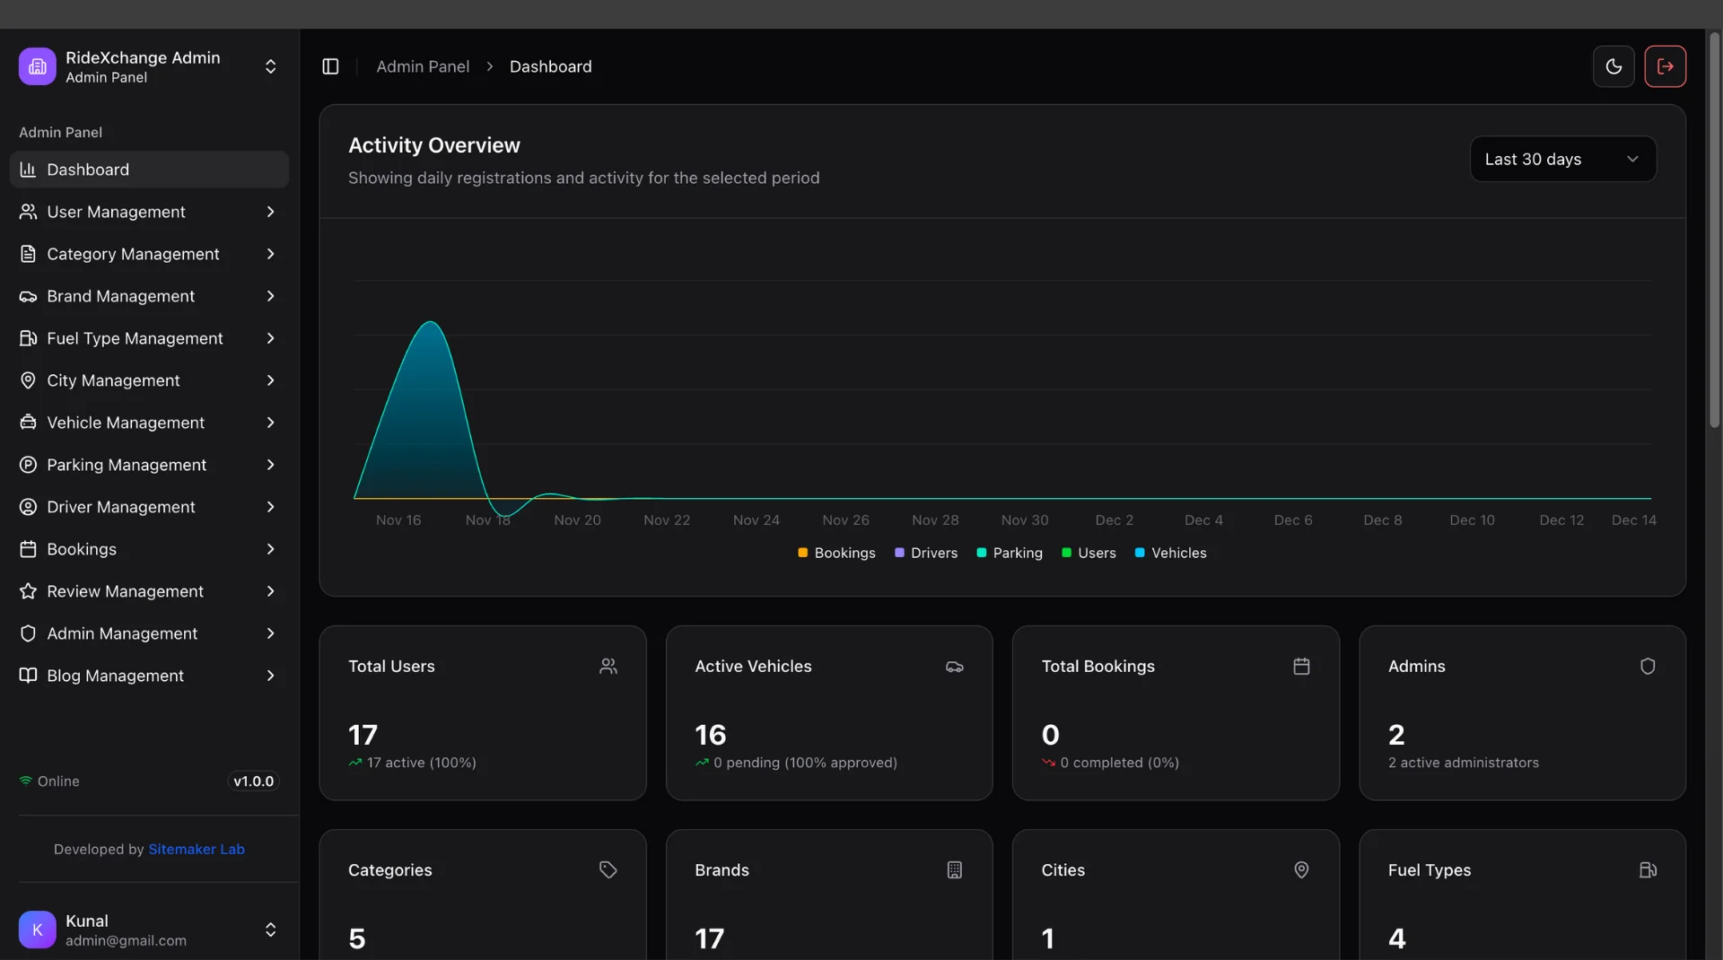Click '2 active administrators' text
The image size is (1723, 960).
[x=1464, y=763]
